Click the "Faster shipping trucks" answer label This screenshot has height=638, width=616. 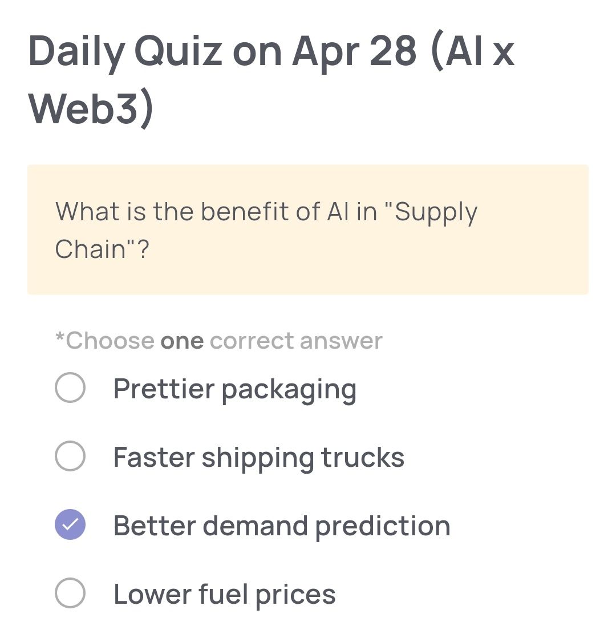click(x=258, y=457)
